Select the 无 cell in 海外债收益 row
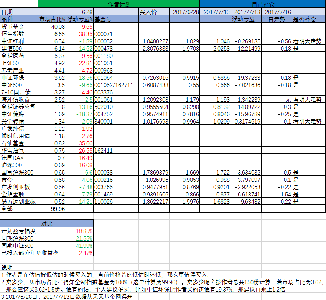 tap(277, 99)
